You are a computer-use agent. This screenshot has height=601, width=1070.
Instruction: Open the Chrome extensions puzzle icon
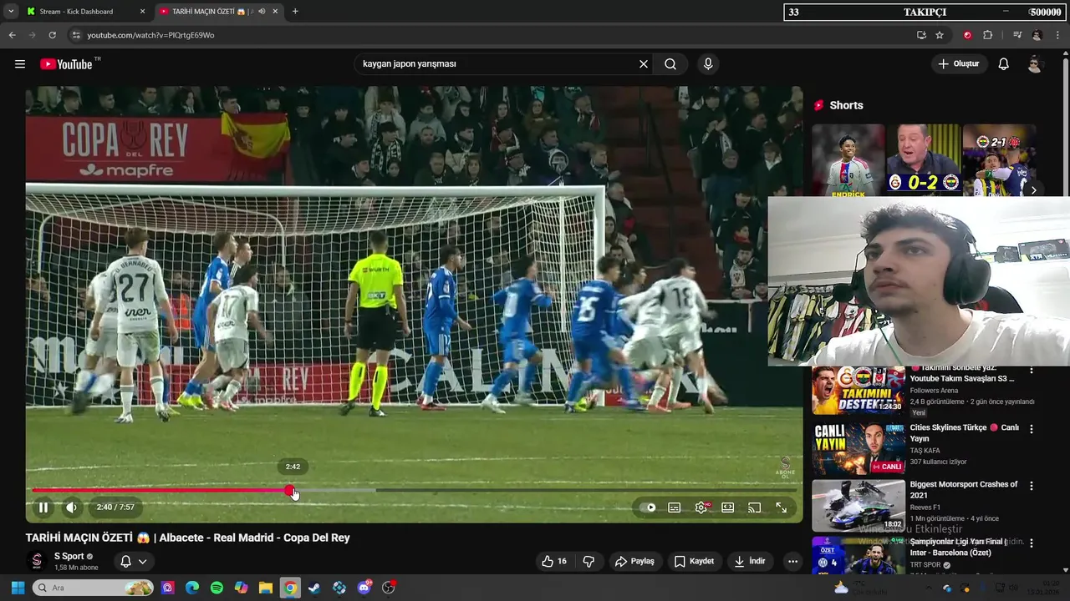coord(988,35)
